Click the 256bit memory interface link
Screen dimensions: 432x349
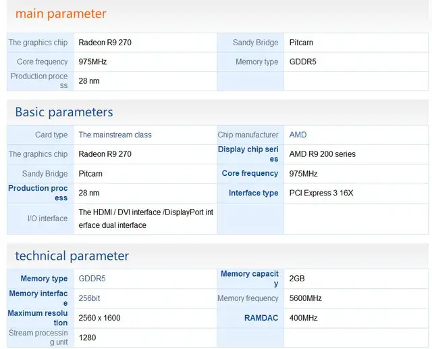coord(89,298)
